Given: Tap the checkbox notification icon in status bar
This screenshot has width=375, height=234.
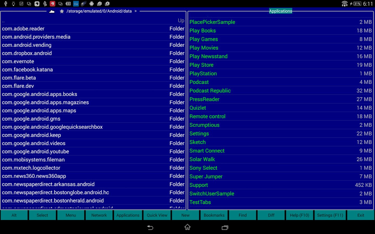Looking at the screenshot, I should [x=21, y=4].
